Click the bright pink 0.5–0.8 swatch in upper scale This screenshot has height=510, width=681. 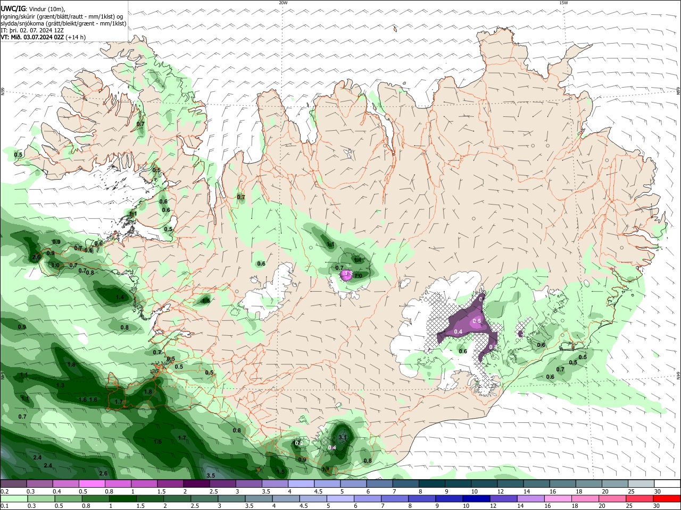[x=92, y=484]
